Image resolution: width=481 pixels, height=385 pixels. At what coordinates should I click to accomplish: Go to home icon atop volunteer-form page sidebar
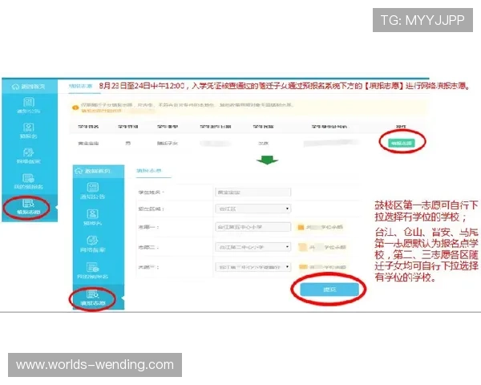pyautogui.click(x=79, y=171)
